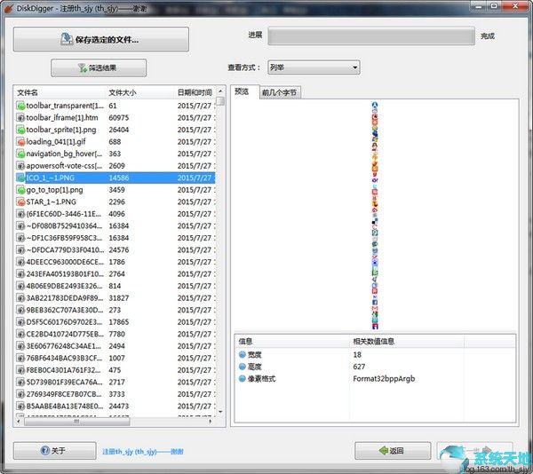
Task: Click horizontal scrollbar right arrow
Action: pyautogui.click(x=211, y=422)
